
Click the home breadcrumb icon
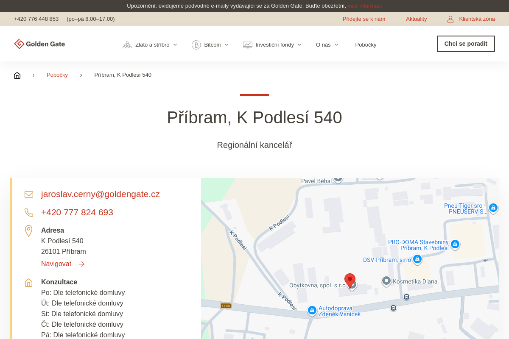[17, 75]
